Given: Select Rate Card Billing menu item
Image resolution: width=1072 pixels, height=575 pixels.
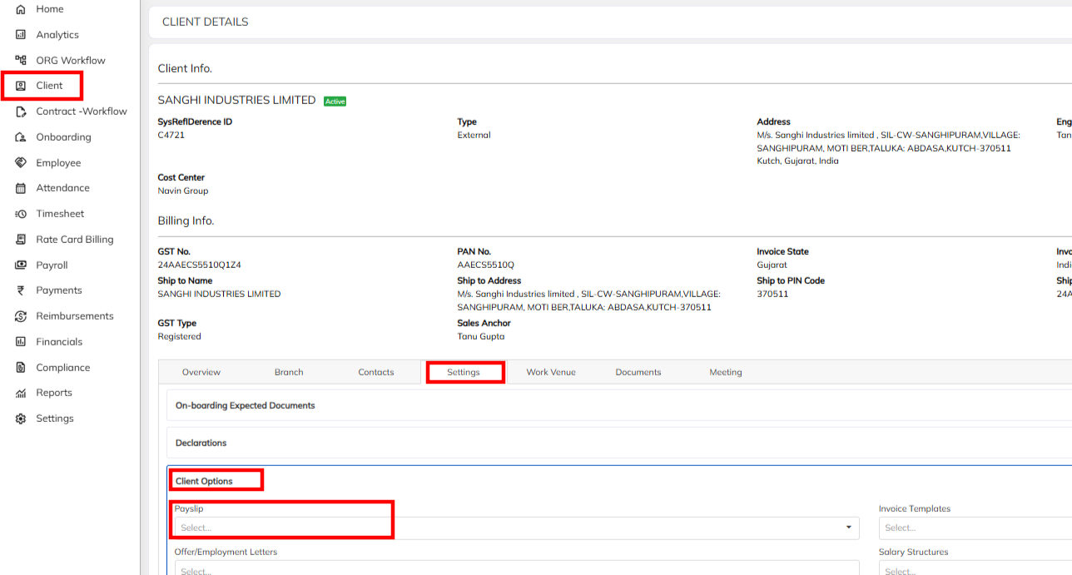Looking at the screenshot, I should (x=75, y=240).
